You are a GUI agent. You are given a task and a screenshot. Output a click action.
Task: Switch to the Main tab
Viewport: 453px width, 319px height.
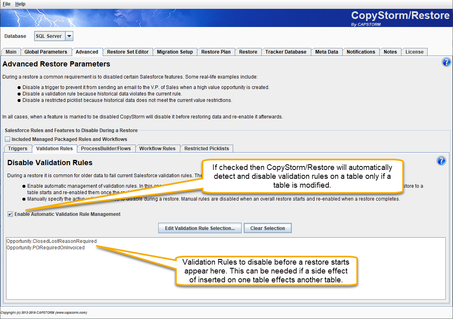coord(11,52)
